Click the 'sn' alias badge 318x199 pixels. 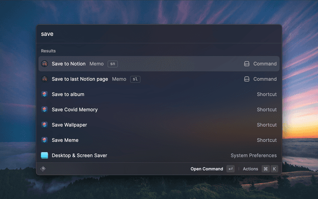tap(112, 64)
